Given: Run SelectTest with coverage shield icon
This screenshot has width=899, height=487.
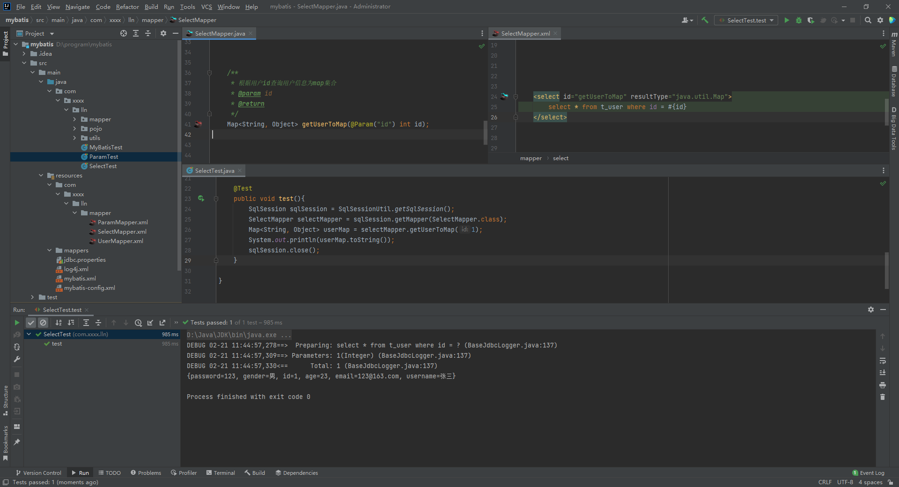Looking at the screenshot, I should tap(811, 20).
